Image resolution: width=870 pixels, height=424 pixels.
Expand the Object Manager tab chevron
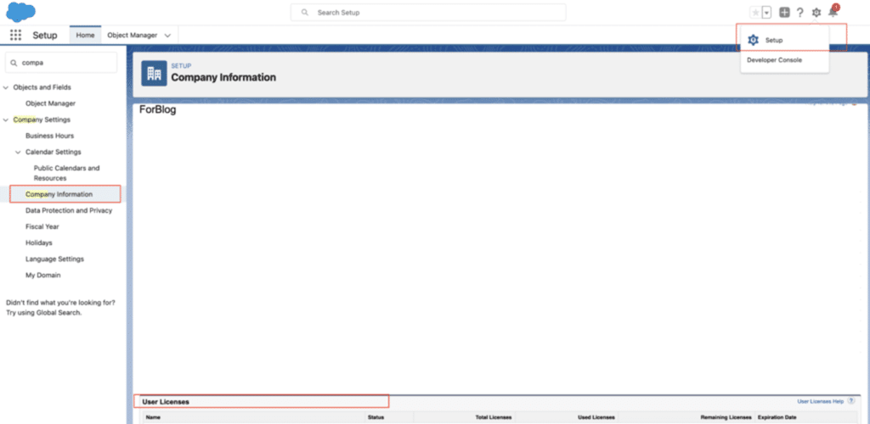click(x=167, y=36)
